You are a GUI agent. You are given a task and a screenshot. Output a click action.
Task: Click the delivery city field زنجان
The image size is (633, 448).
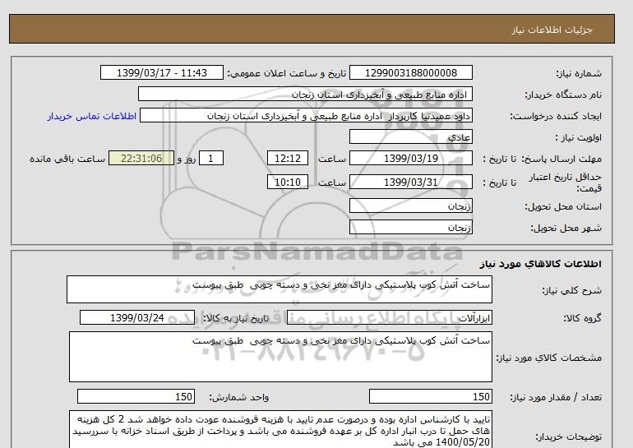pyautogui.click(x=410, y=227)
